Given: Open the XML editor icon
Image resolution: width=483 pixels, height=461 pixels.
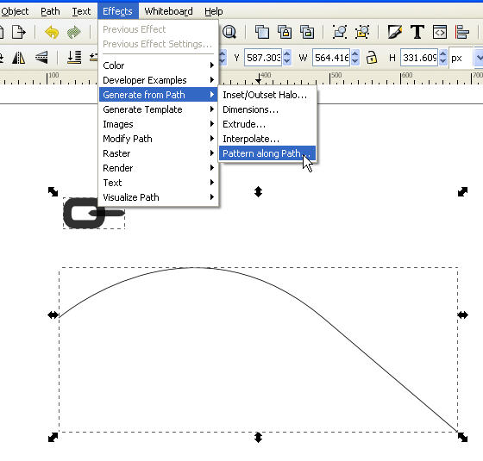Looking at the screenshot, I should point(440,32).
